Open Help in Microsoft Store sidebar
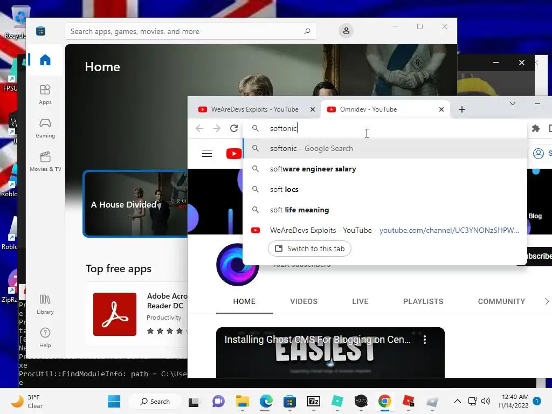This screenshot has height=414, width=552. pyautogui.click(x=45, y=337)
